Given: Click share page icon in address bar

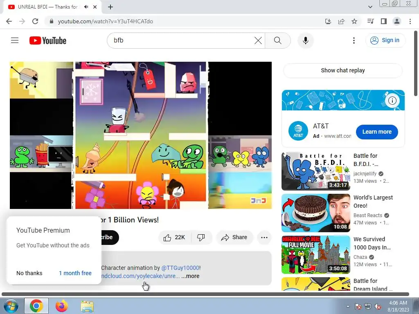Looking at the screenshot, I should [341, 21].
